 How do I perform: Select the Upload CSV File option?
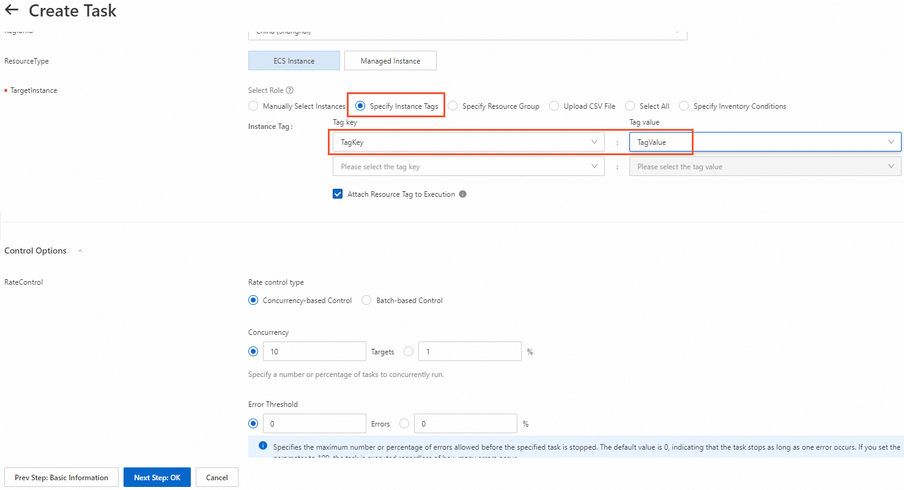pyautogui.click(x=554, y=106)
